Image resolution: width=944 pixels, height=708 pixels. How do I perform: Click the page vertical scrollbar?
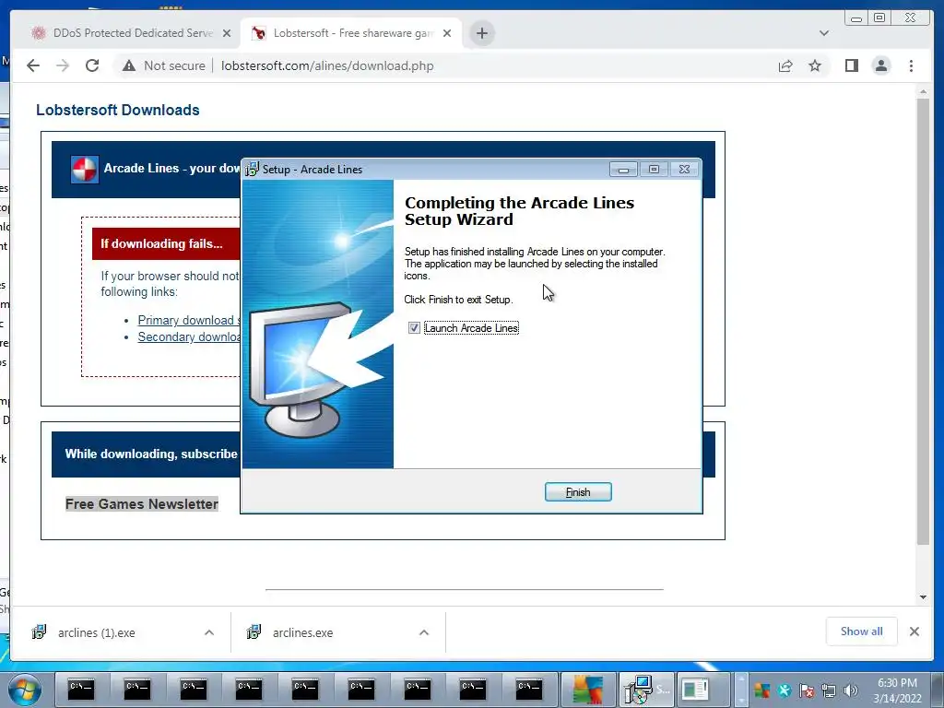click(923, 322)
